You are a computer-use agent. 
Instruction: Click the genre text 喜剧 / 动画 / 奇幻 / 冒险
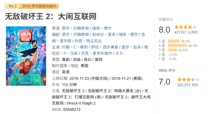click(82, 60)
